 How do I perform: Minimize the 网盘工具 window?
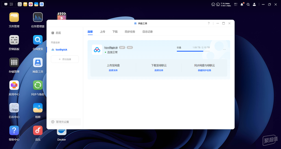[x=218, y=23]
